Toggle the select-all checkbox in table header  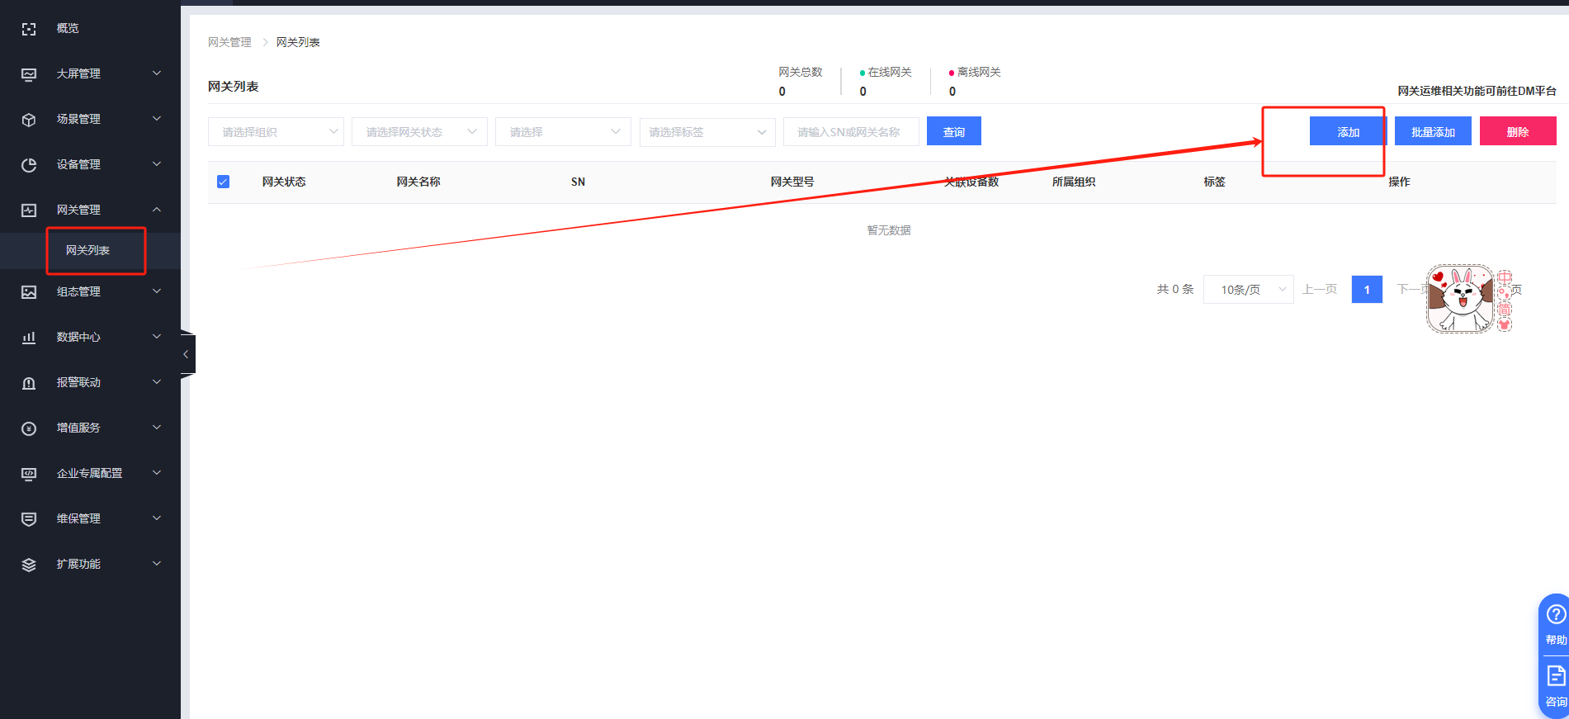tap(223, 182)
